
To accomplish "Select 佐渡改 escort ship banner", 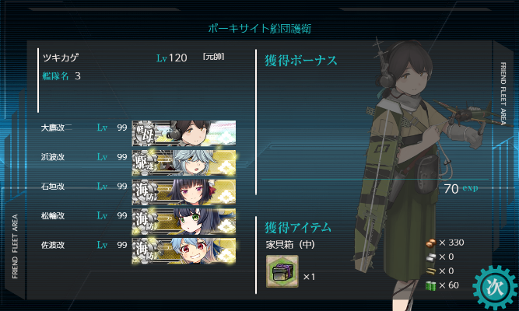I will point(184,251).
